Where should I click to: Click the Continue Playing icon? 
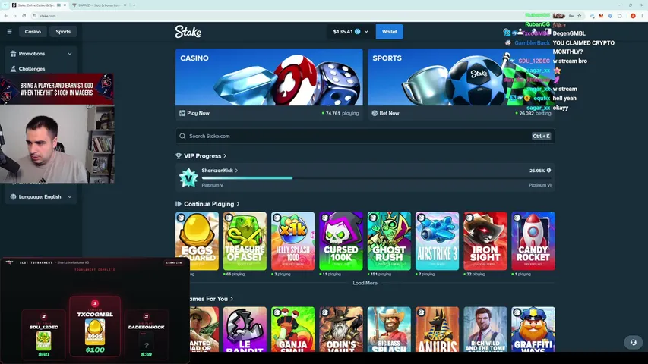point(179,204)
